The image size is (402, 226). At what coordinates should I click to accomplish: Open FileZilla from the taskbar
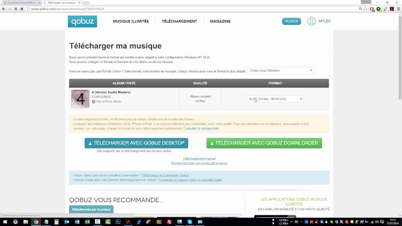point(169,222)
